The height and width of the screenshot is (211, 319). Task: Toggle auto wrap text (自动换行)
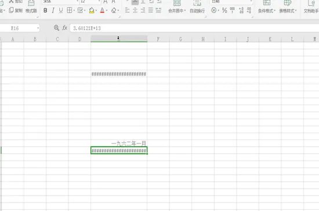click(x=197, y=7)
